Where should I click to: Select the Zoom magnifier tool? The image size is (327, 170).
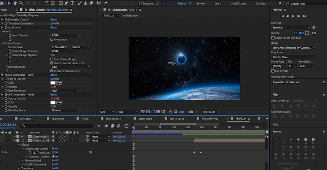pos(20,3)
